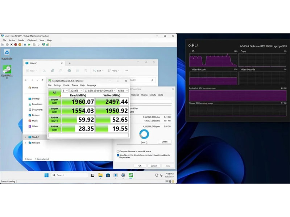
Task: Select Downloads in File Explorer sidebar
Action: pyautogui.click(x=35, y=104)
